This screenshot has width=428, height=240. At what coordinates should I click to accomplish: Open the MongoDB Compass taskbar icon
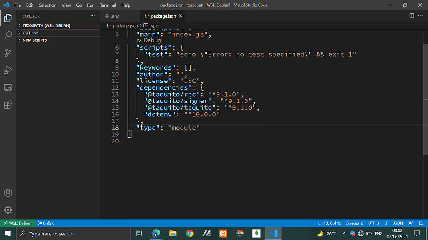257,233
